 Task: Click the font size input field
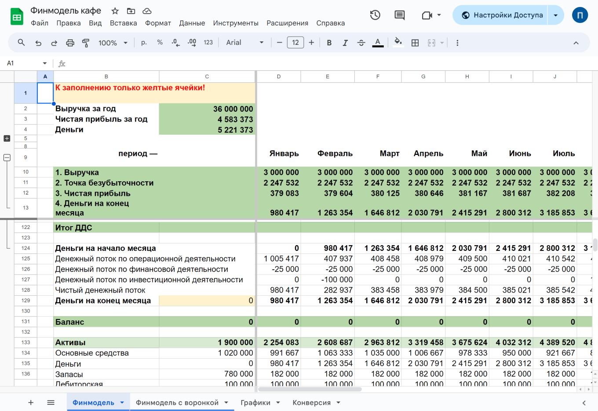pyautogui.click(x=295, y=43)
